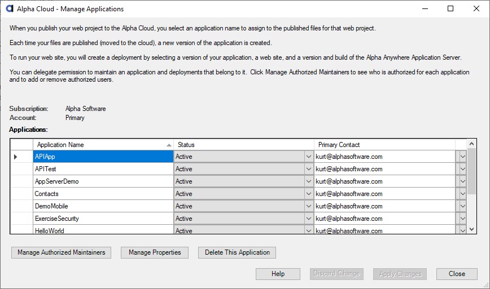Open Status dropdown for DemoMobile row
Viewport: 490px width, 289px height.
(x=309, y=206)
